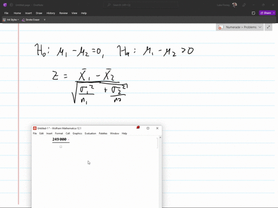278x208 pixels.
Task: Expand the quick access toolbar customize arrow
Action: coord(45,20)
